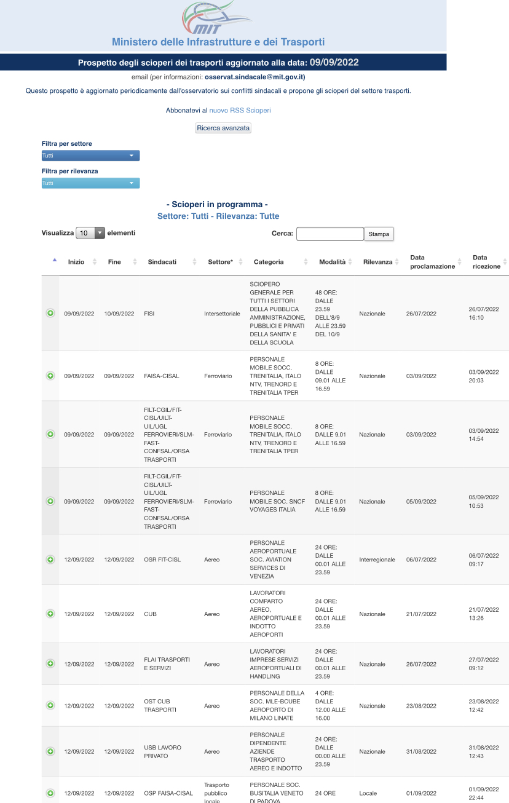
Task: Expand the CUB strike row details
Action: [50, 614]
